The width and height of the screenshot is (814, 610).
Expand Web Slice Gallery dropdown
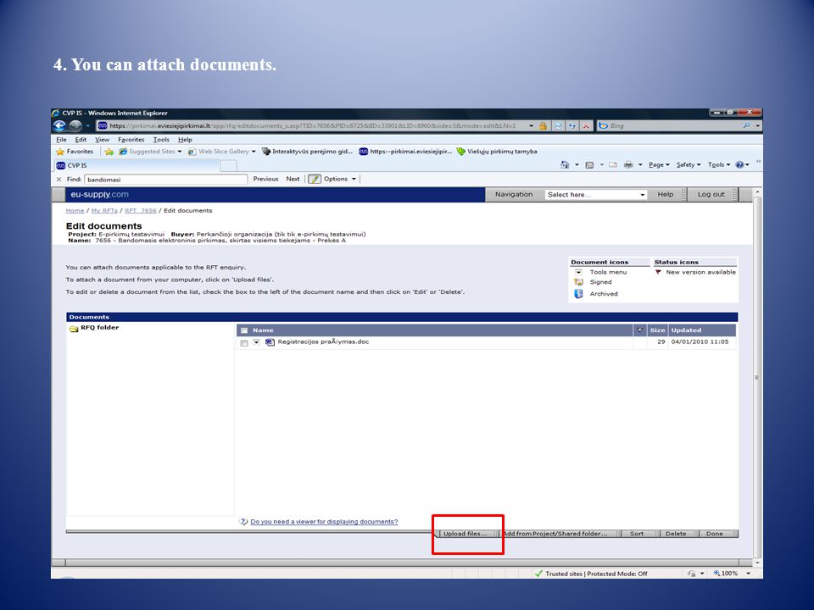tap(254, 152)
